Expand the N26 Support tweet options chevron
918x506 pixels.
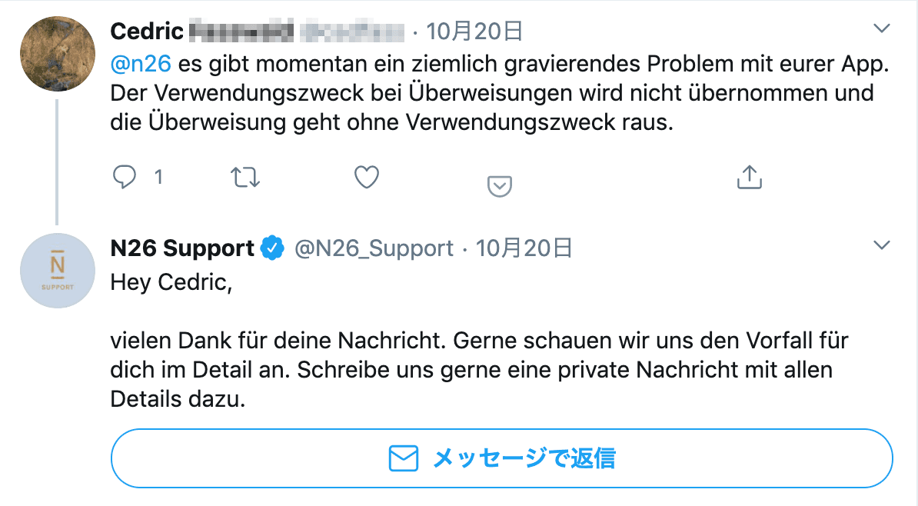(x=882, y=246)
